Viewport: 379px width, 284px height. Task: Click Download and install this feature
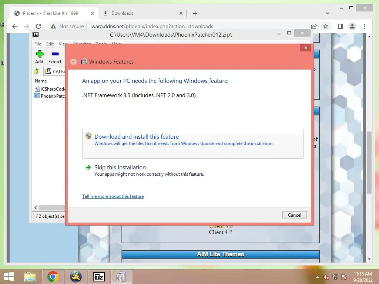coord(192,143)
